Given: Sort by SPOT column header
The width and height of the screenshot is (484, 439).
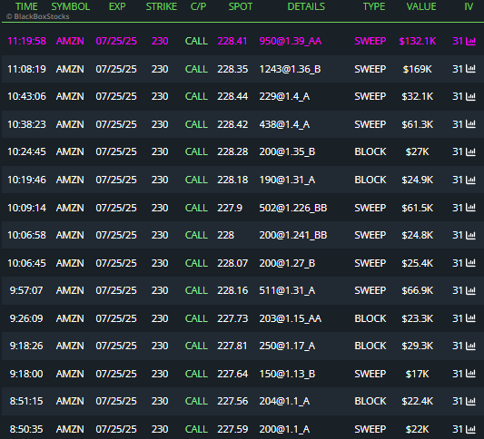Looking at the screenshot, I should 241,6.
